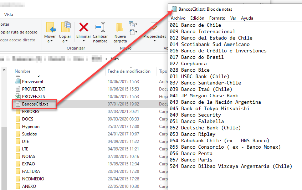Click the BancosCiti.txt date 07/01/2015 19:02
The height and width of the screenshot is (190, 302).
point(123,104)
